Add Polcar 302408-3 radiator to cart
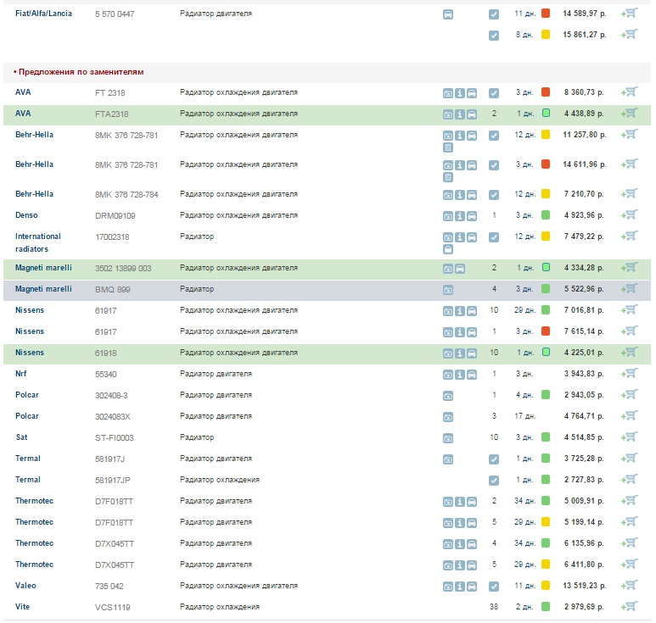This screenshot has width=656, height=623. [x=630, y=394]
